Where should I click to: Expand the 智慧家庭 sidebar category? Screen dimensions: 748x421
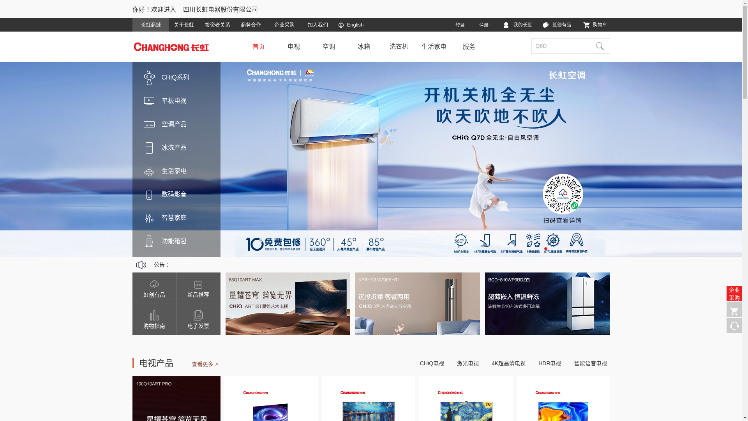coord(174,218)
